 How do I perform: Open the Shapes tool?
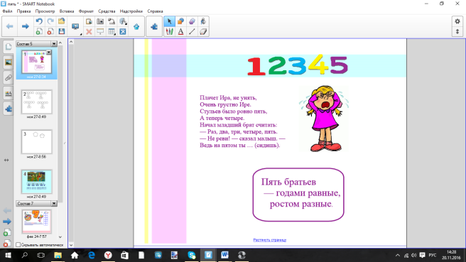pyautogui.click(x=180, y=21)
